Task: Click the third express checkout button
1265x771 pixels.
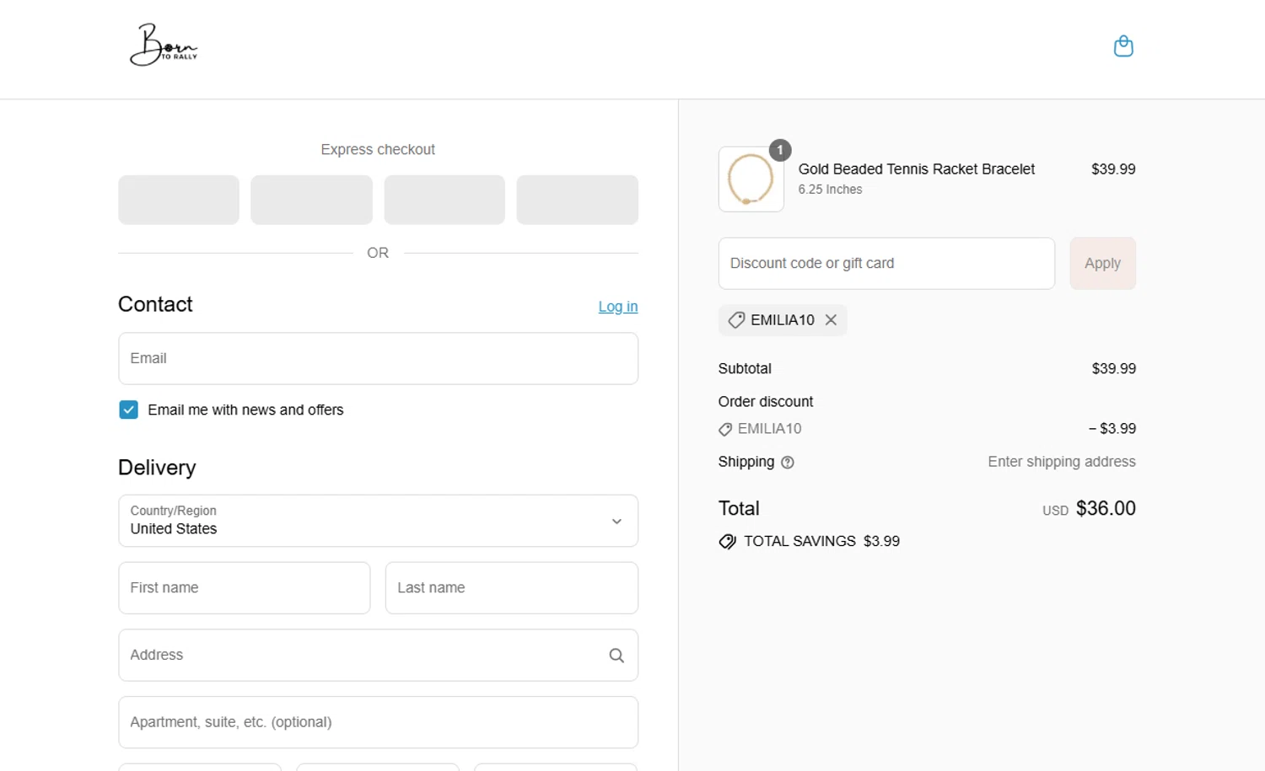Action: click(x=444, y=200)
